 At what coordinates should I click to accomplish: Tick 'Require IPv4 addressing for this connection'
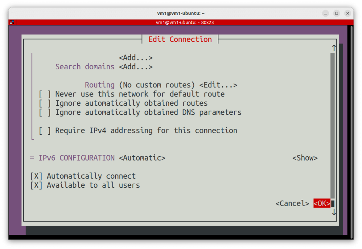point(45,131)
